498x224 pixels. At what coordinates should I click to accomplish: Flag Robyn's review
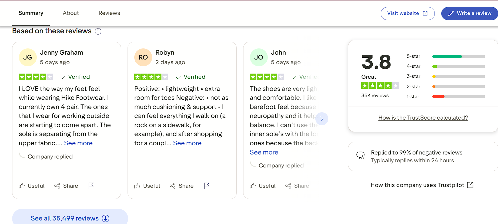pos(207,186)
